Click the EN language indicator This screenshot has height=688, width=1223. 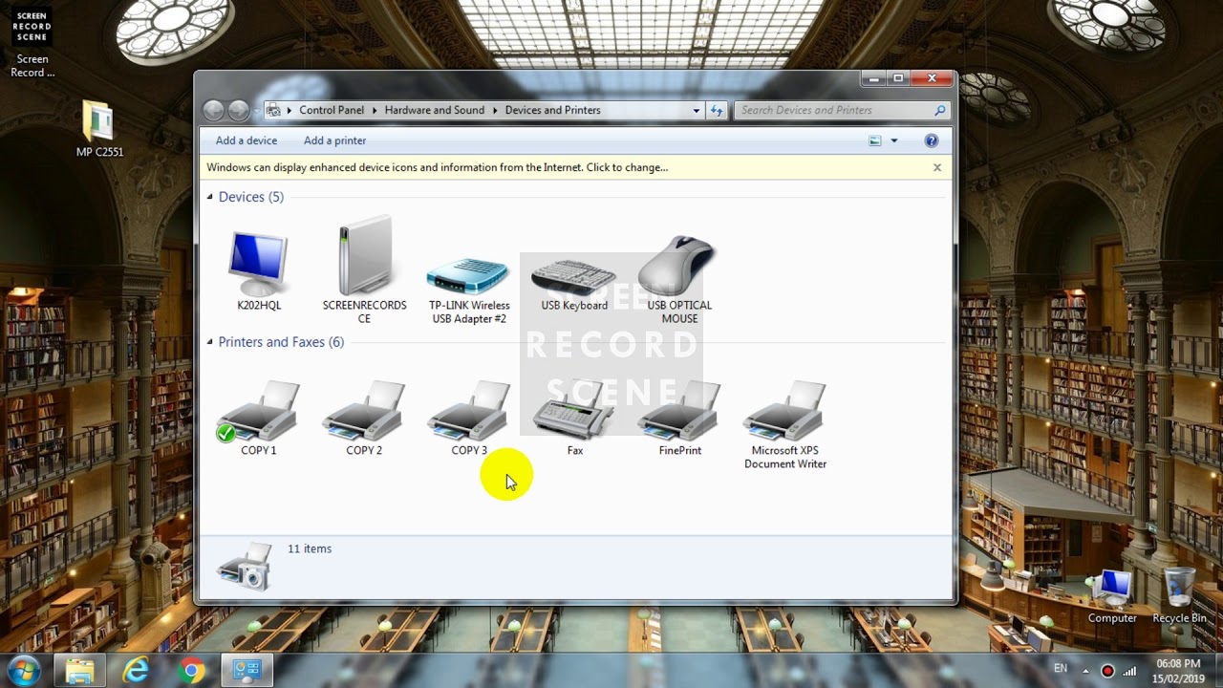(1060, 668)
